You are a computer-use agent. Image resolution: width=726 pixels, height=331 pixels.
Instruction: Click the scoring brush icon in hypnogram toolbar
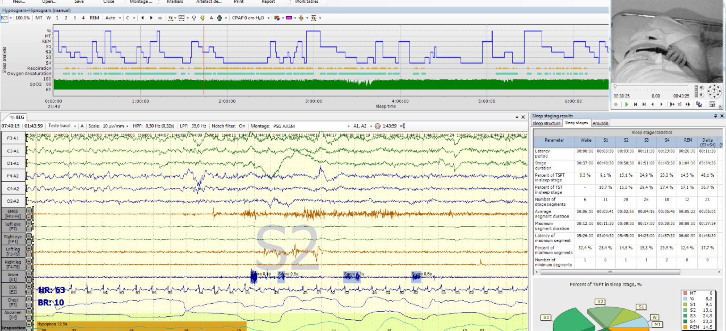point(301,18)
